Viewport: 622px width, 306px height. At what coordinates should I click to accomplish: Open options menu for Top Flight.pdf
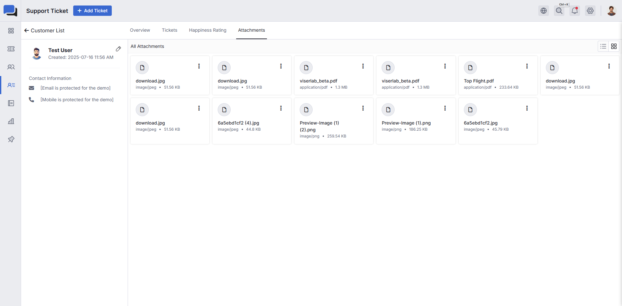point(527,66)
